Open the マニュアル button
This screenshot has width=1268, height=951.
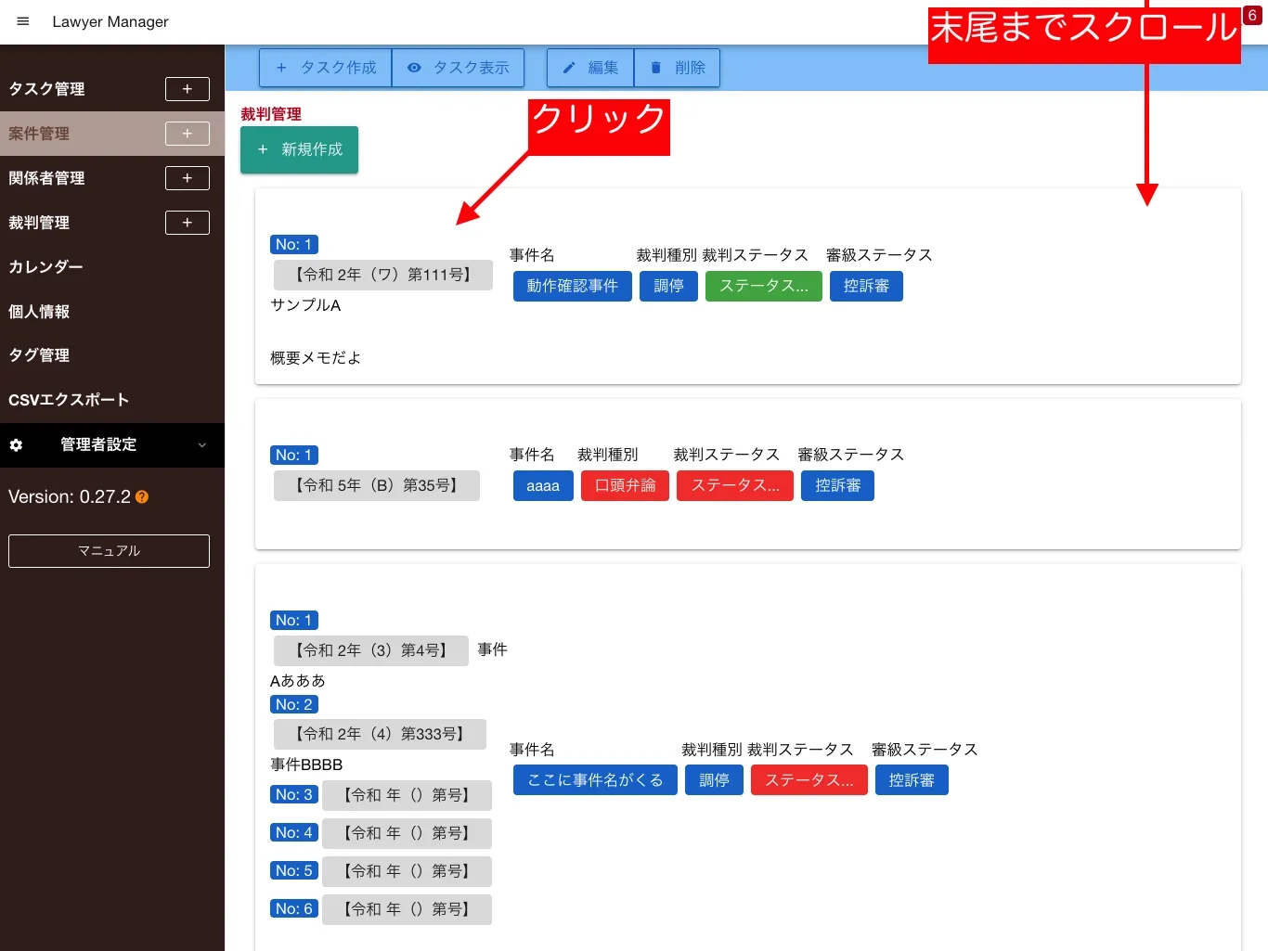coord(109,551)
